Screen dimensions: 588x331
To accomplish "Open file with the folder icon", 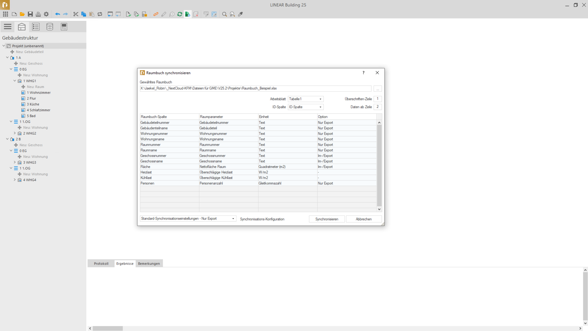I will click(x=22, y=14).
